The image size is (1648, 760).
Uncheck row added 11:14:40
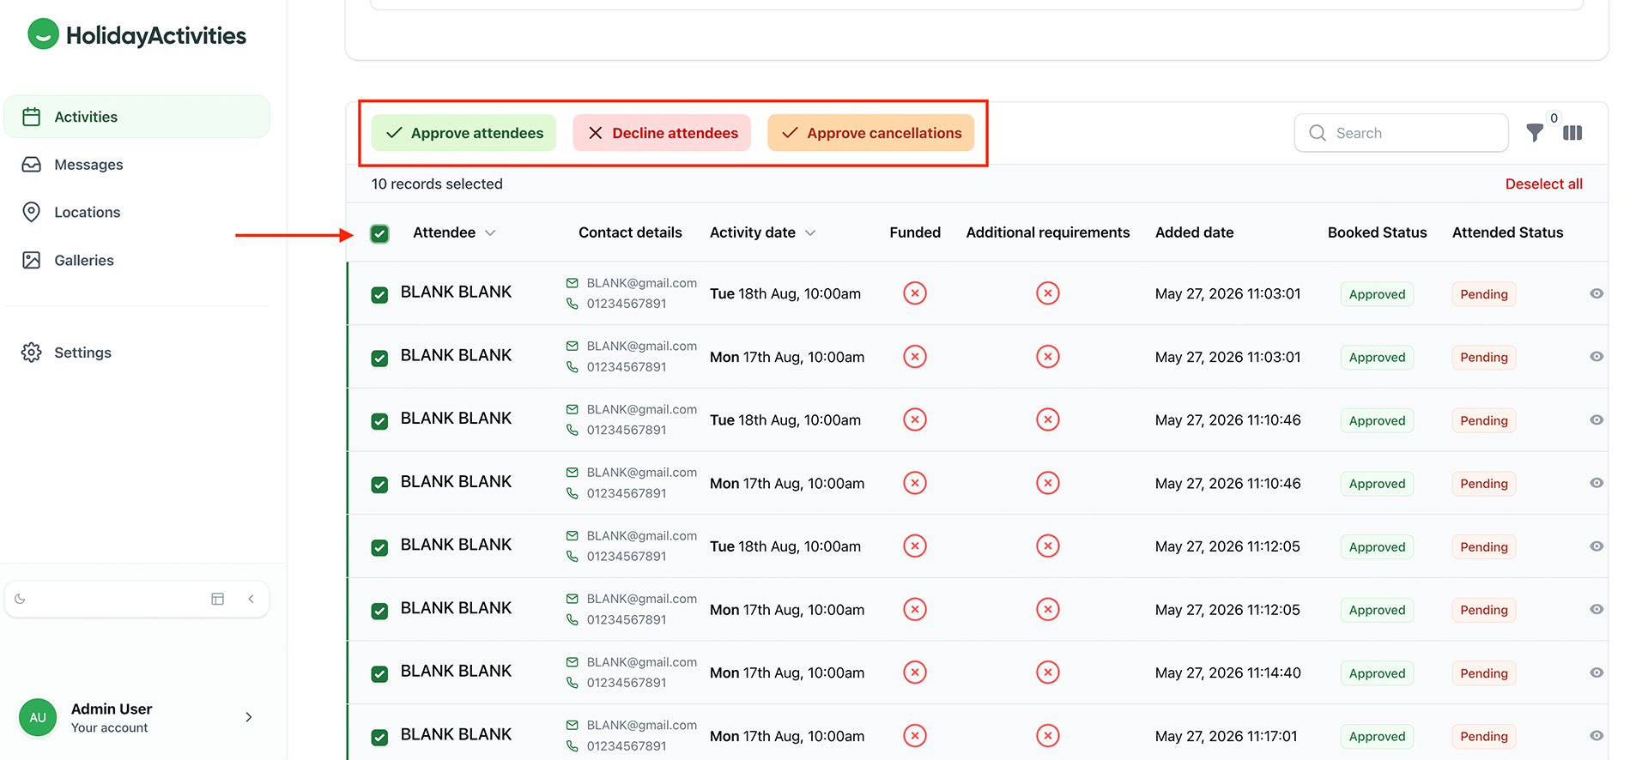click(x=379, y=674)
